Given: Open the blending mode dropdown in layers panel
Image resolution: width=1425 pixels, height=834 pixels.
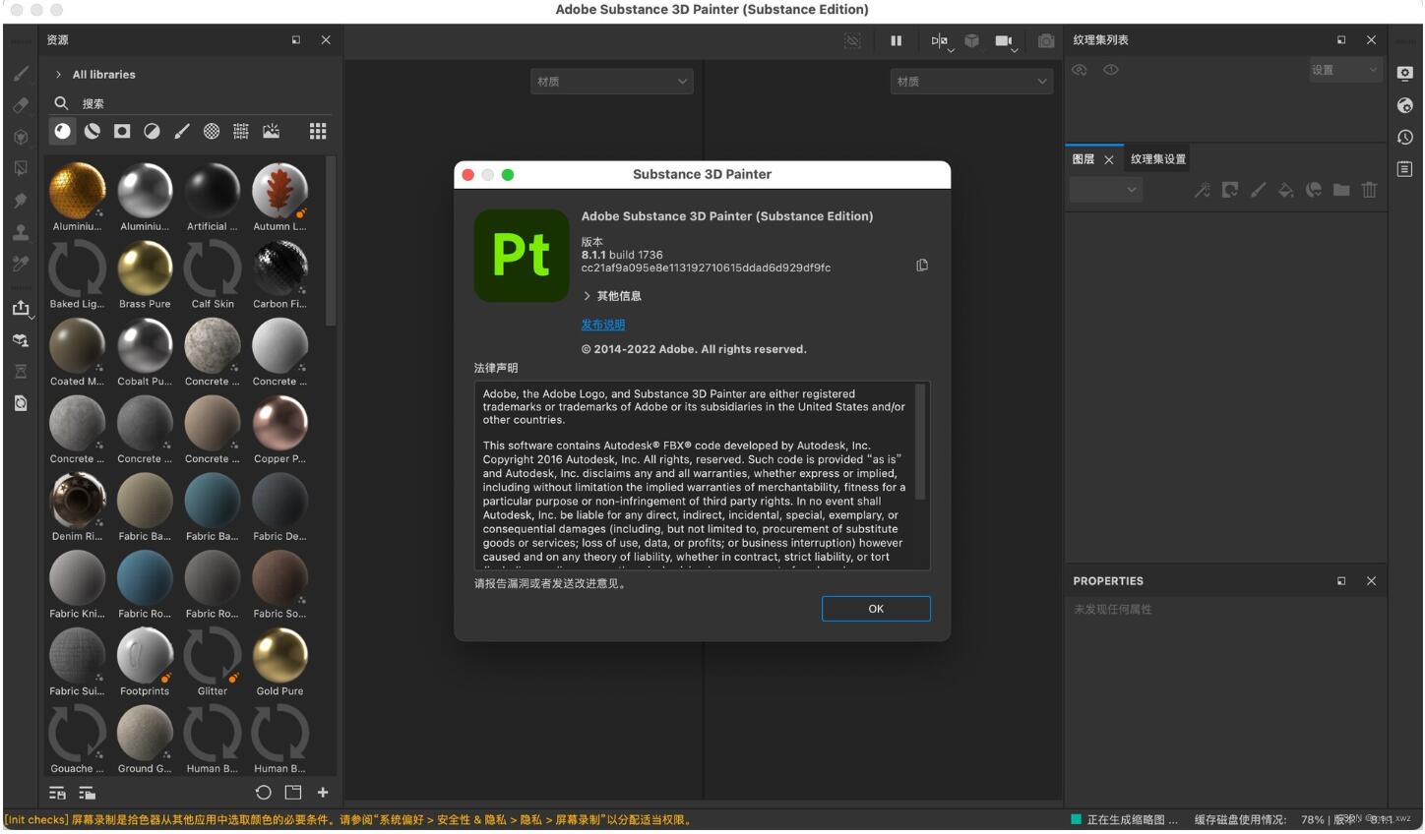Looking at the screenshot, I should click(x=1105, y=190).
